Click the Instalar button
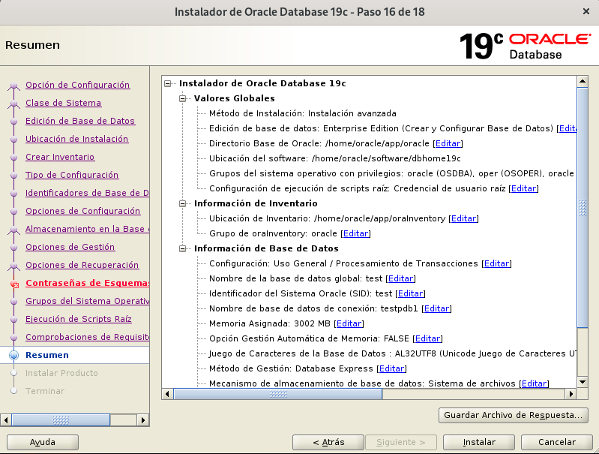Viewport: 599px width, 454px height. click(x=478, y=442)
